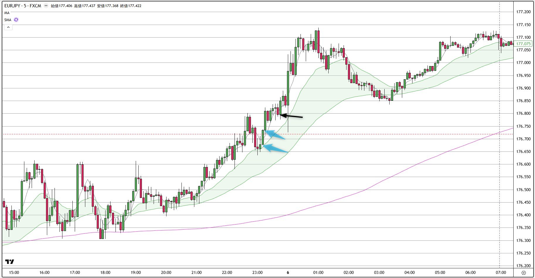
Task: Click the 07:00 label on the time axis
Action: tap(501, 272)
